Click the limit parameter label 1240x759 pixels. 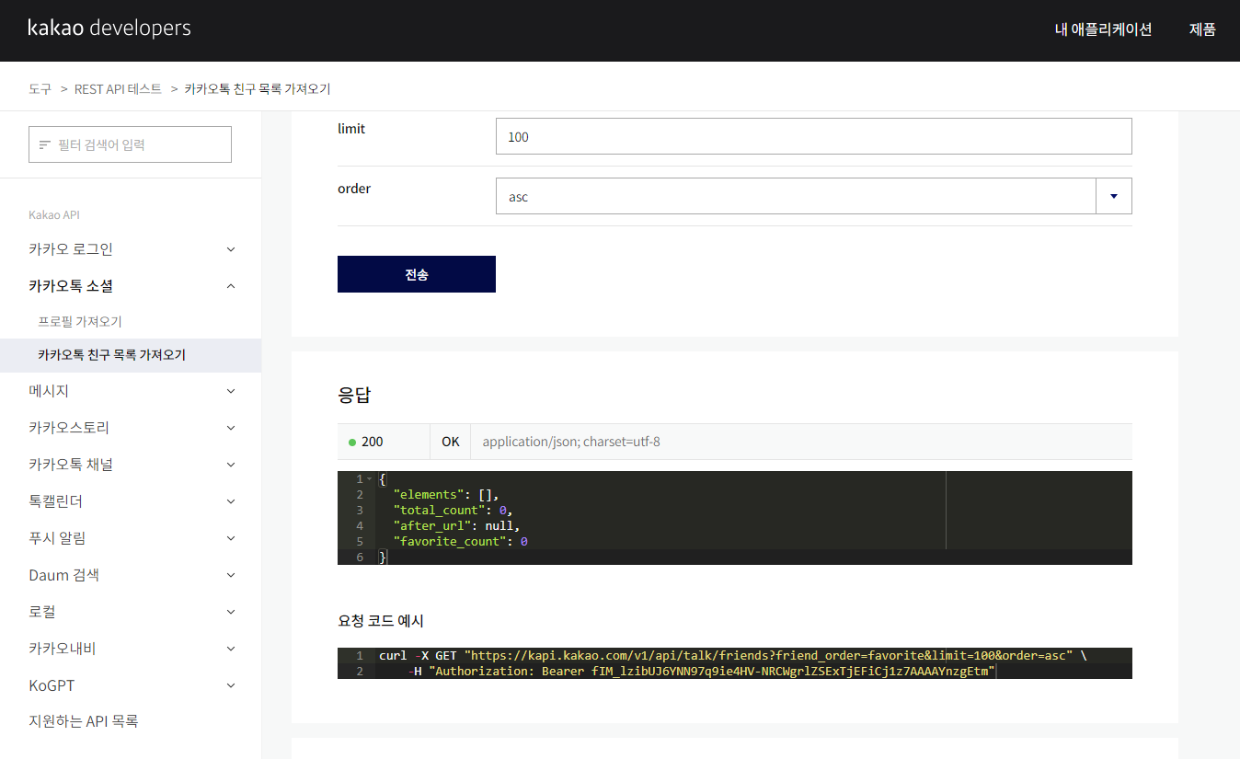coord(351,129)
